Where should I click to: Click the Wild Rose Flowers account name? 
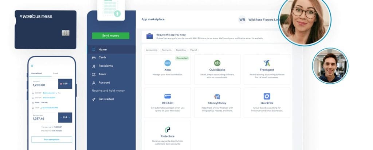264,20
